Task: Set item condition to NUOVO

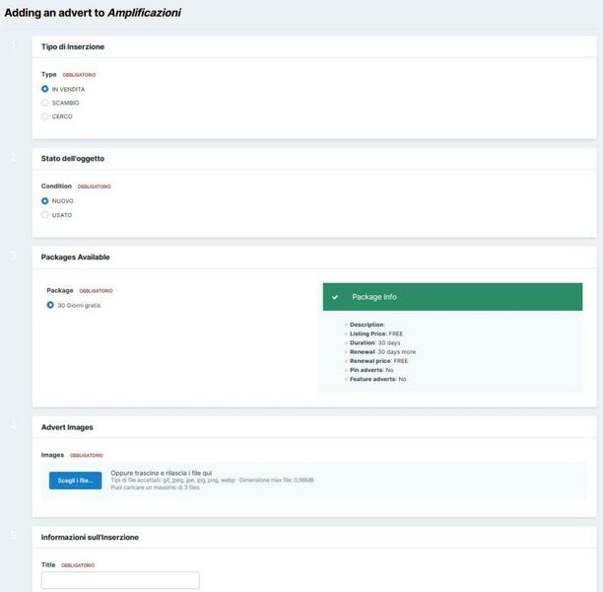Action: 45,201
